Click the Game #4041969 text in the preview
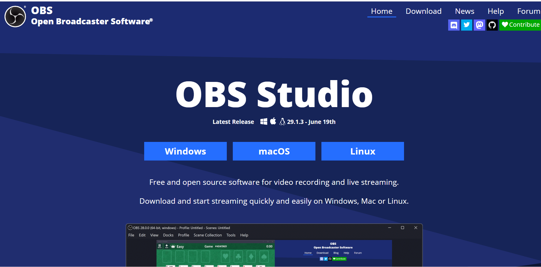Image resolution: width=541 pixels, height=267 pixels. [x=216, y=246]
